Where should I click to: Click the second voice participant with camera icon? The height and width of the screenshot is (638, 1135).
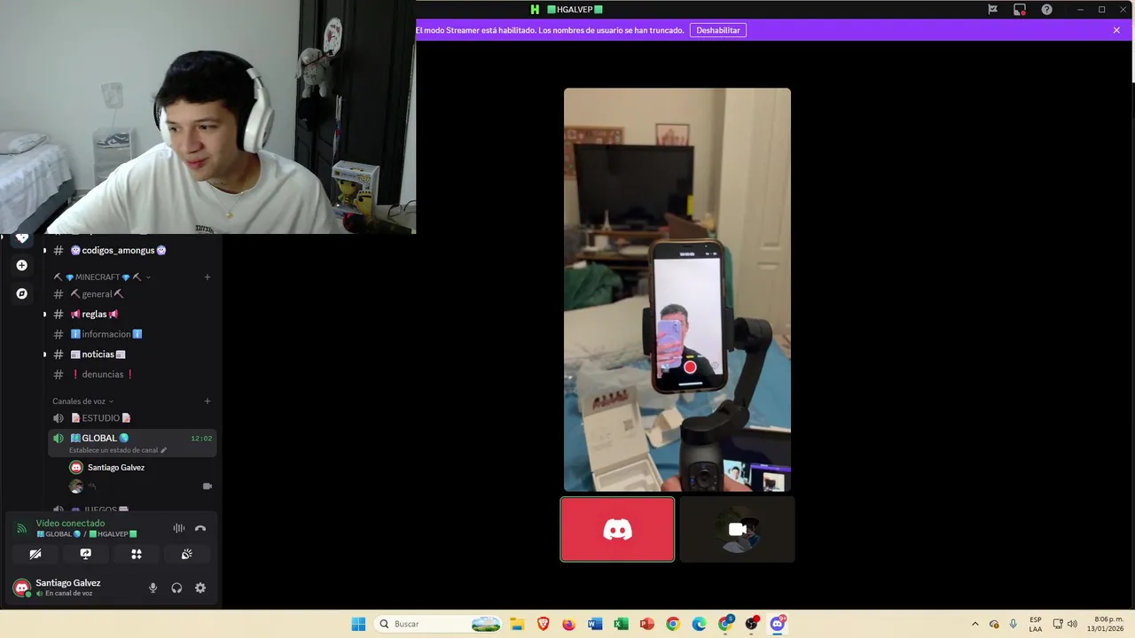point(140,486)
